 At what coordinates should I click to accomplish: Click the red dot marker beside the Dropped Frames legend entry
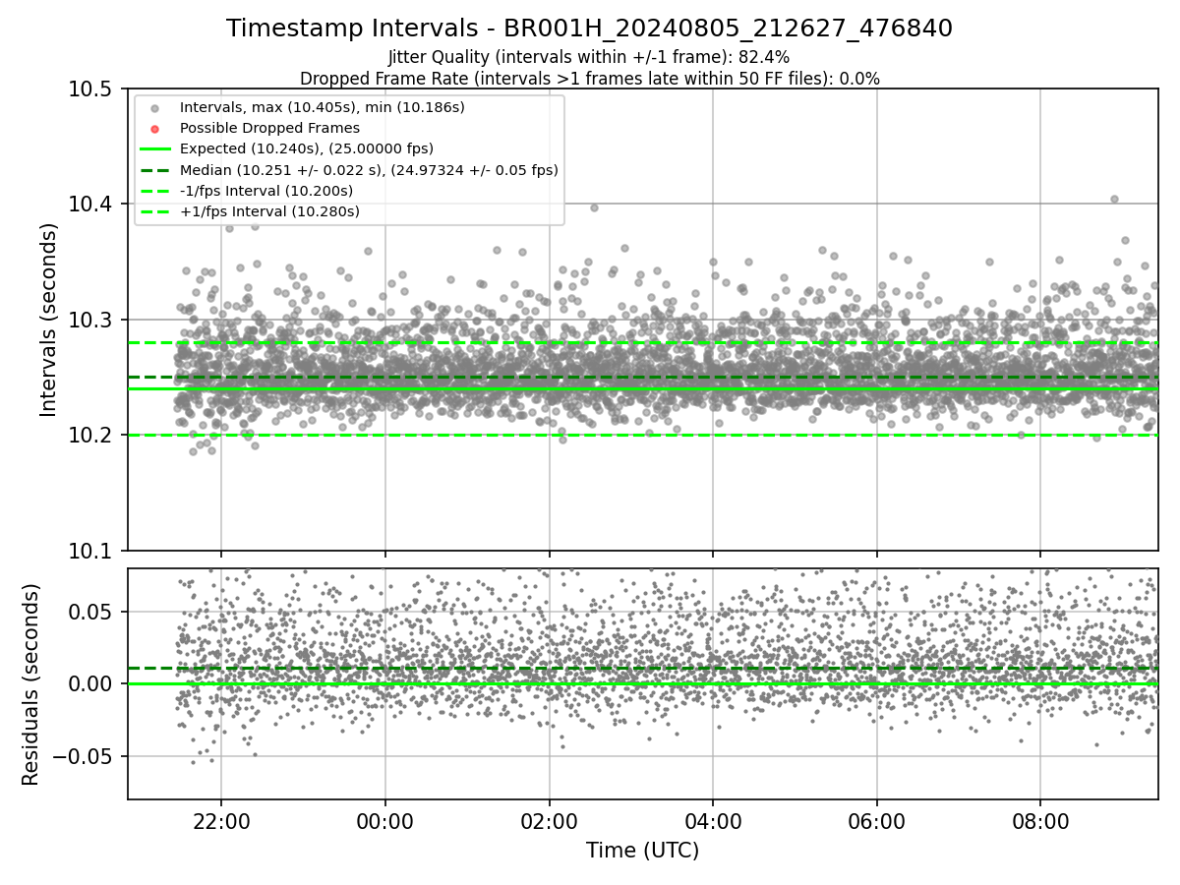154,128
